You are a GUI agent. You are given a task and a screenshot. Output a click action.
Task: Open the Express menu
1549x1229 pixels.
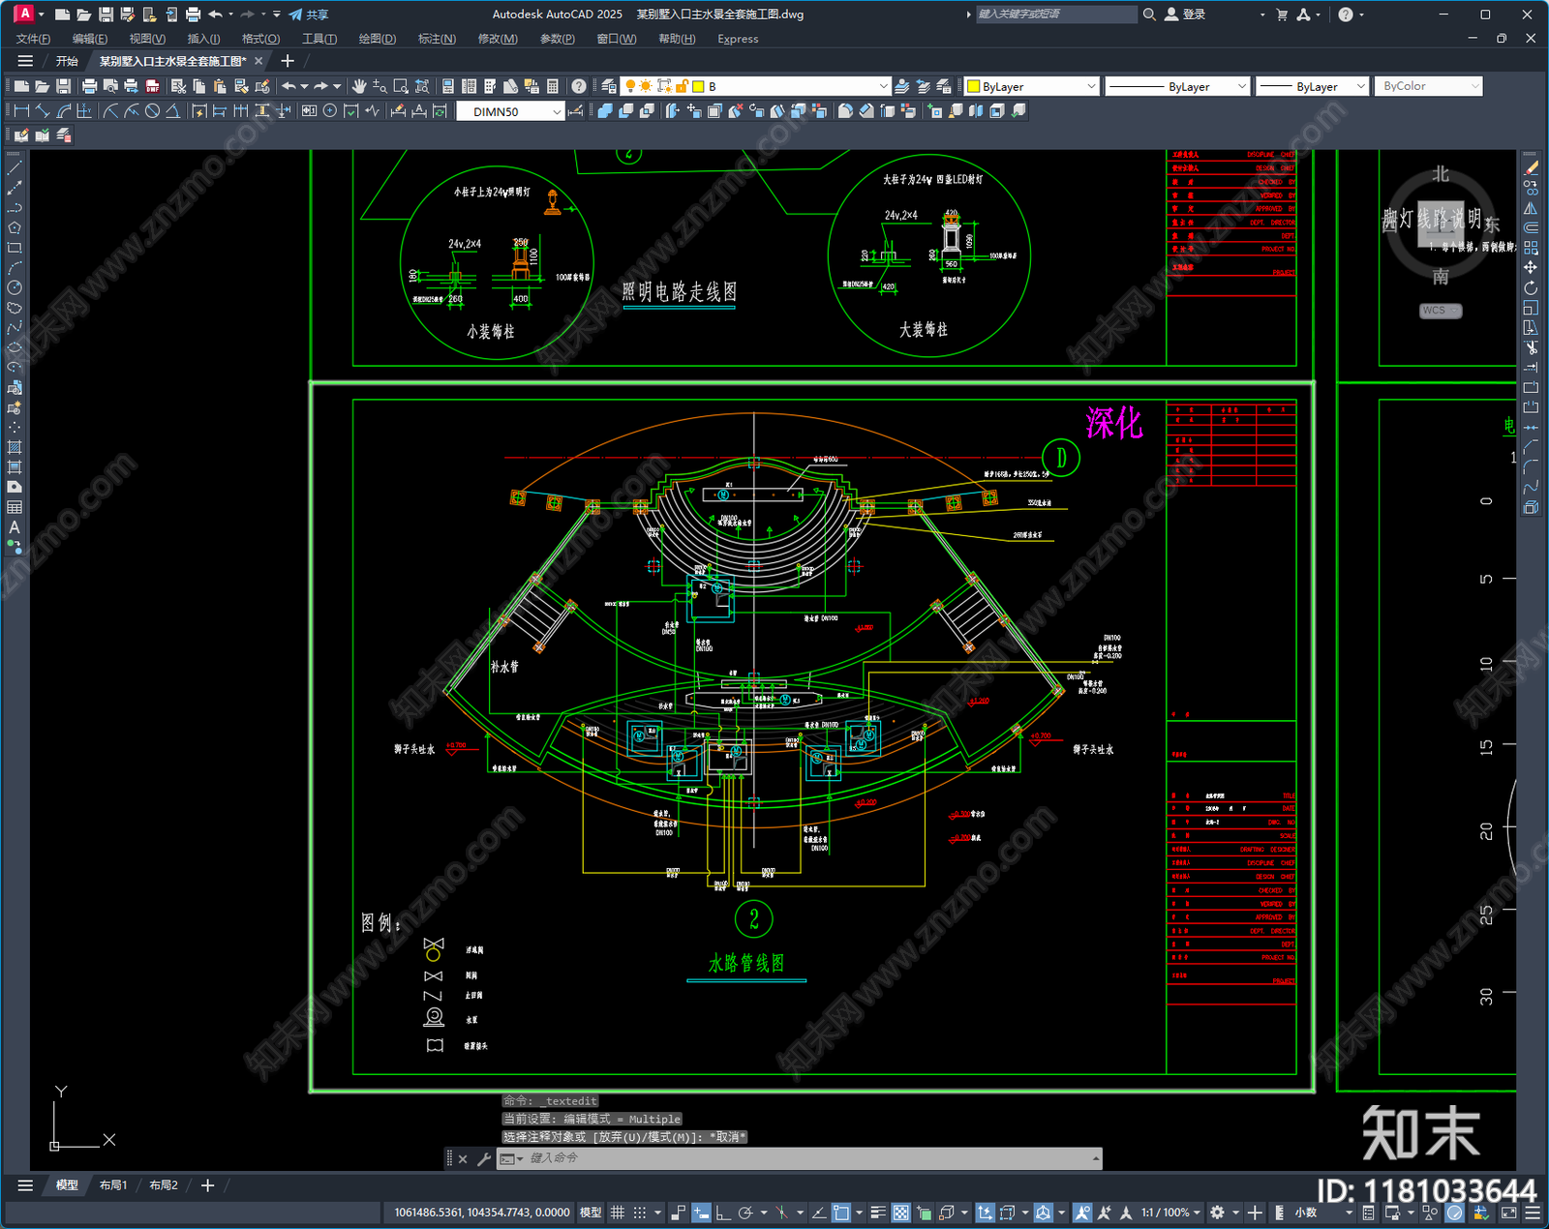click(738, 39)
